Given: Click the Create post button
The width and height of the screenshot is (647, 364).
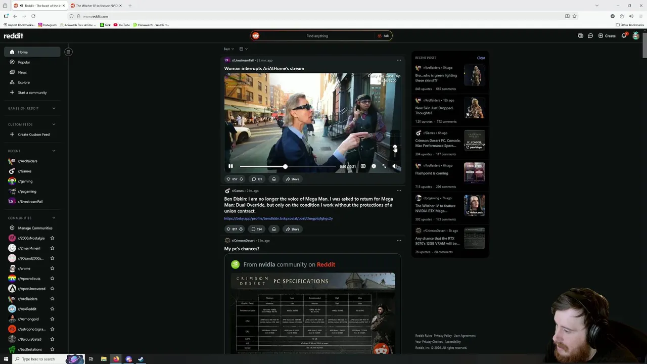Looking at the screenshot, I should pyautogui.click(x=607, y=36).
